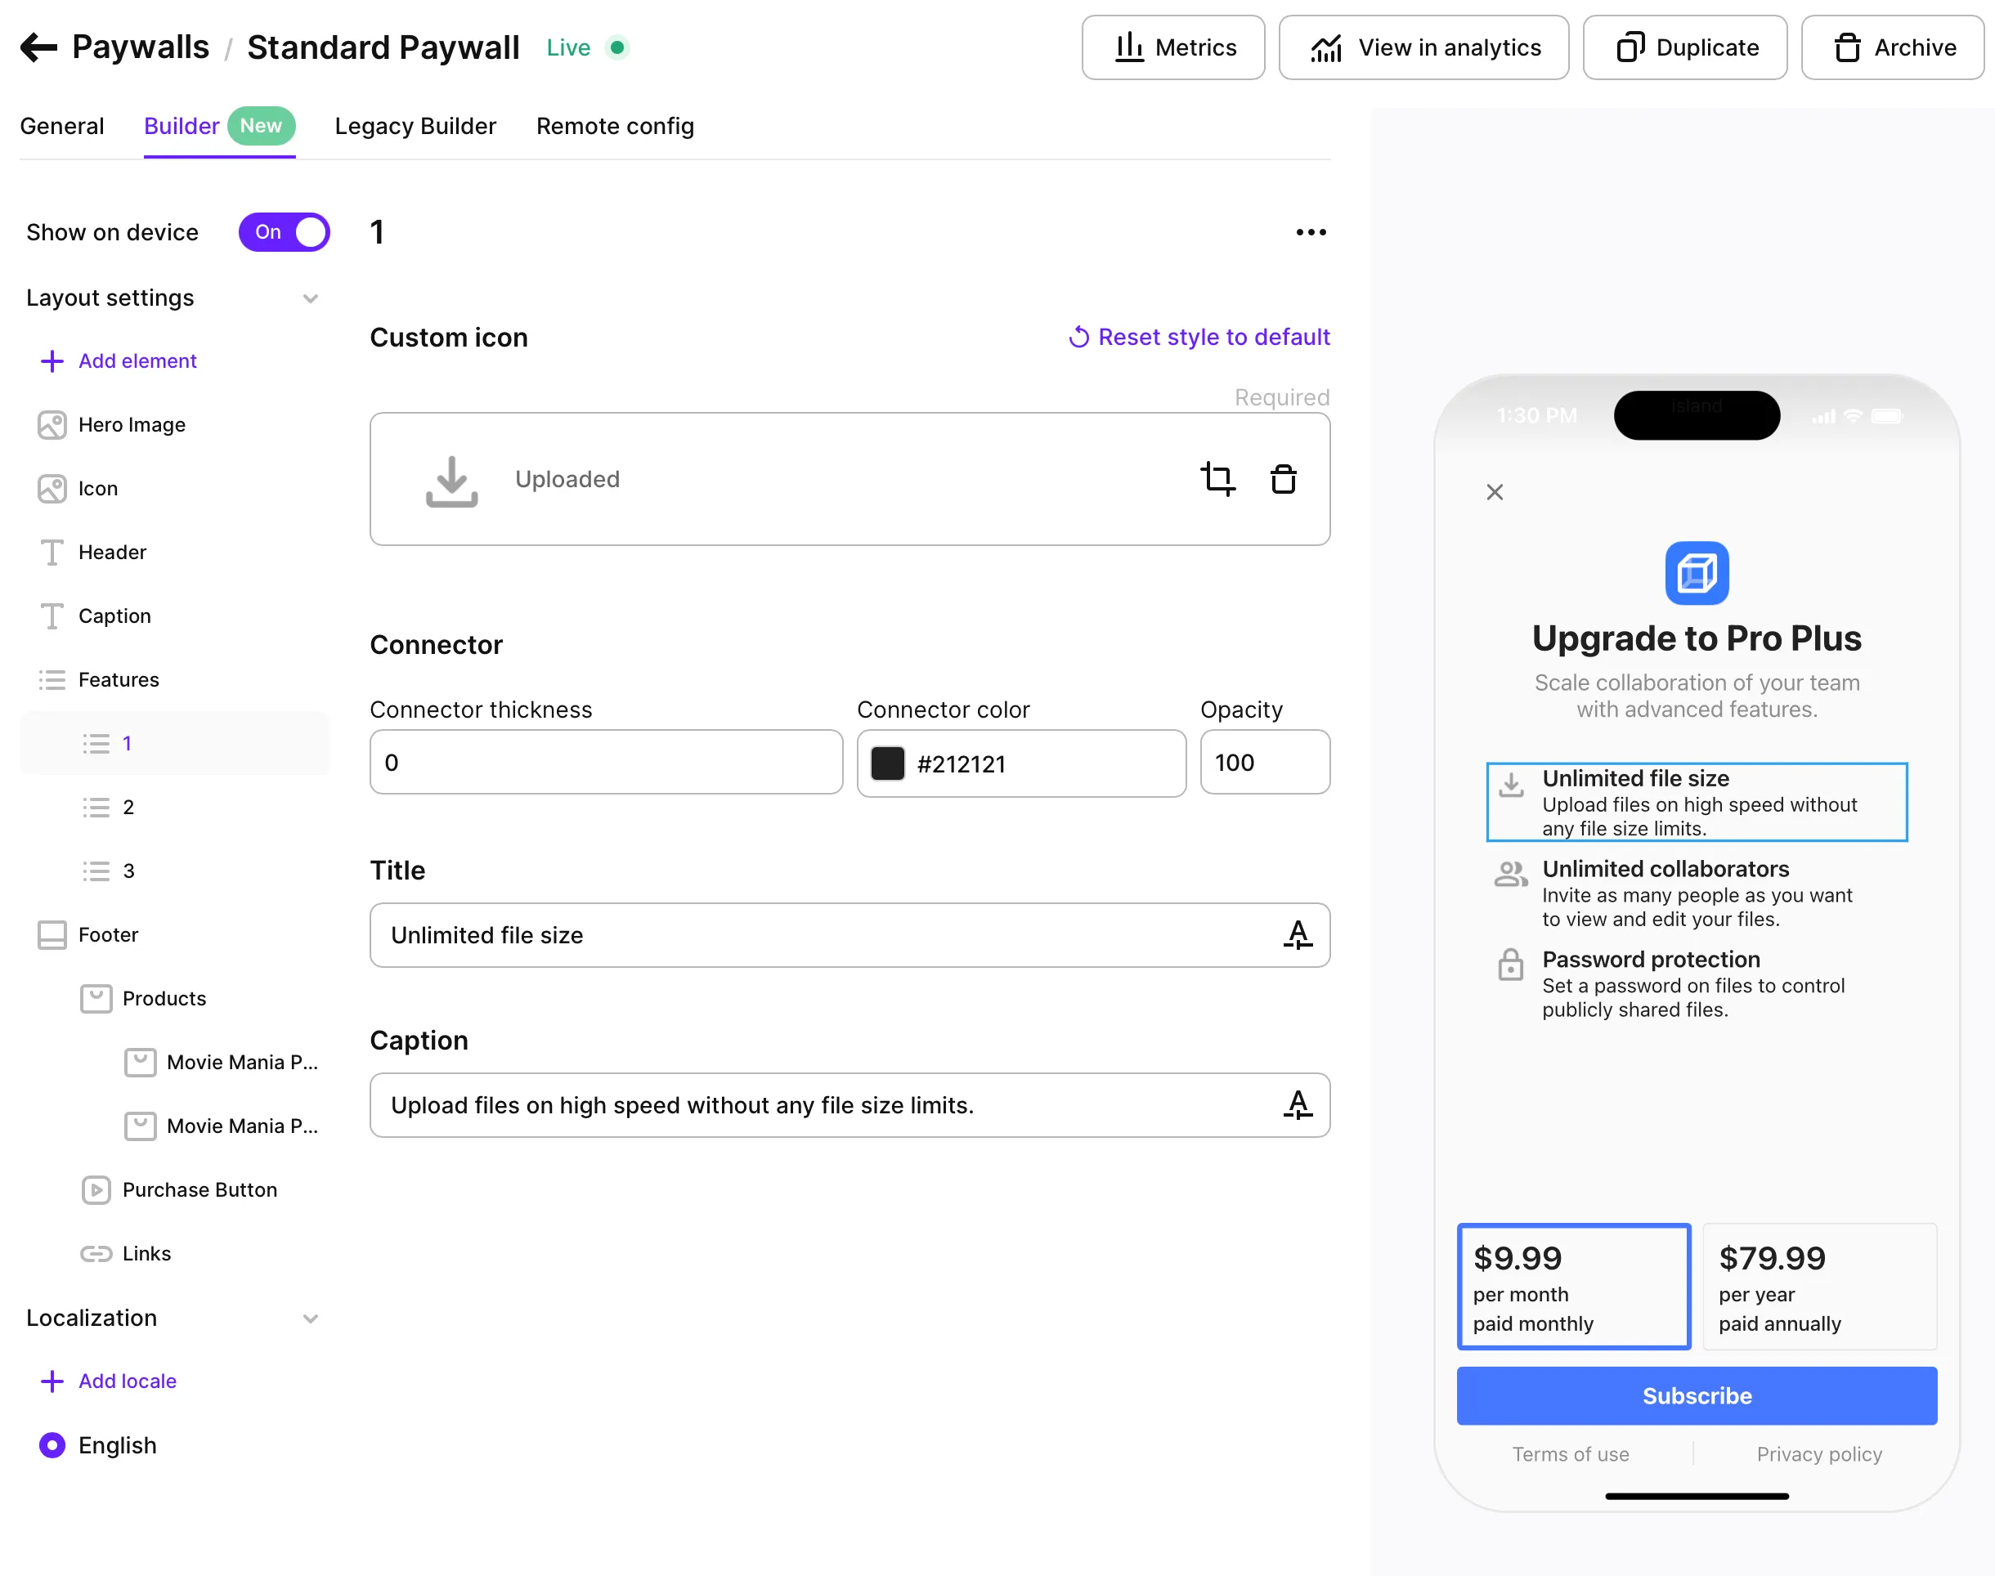Viewport: 1995px width, 1576px height.
Task: Select feature item 2 in tree
Action: (128, 808)
